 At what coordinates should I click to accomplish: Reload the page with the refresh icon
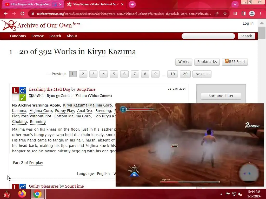pos(22,13)
